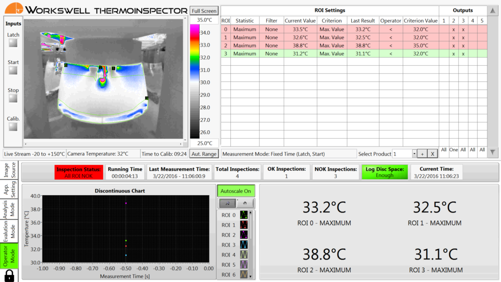Click the Full Screen button
Image resolution: width=501 pixels, height=282 pixels.
coord(204,11)
